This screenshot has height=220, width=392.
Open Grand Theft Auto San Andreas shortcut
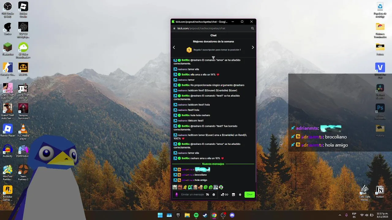8,112
